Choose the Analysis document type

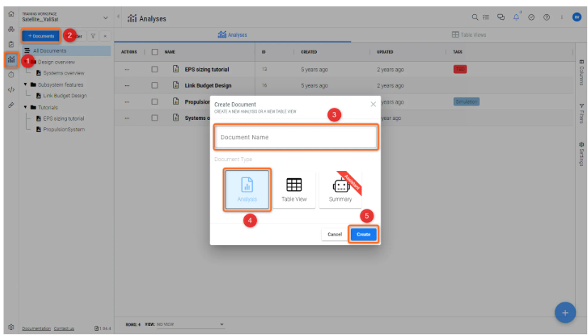click(x=247, y=190)
